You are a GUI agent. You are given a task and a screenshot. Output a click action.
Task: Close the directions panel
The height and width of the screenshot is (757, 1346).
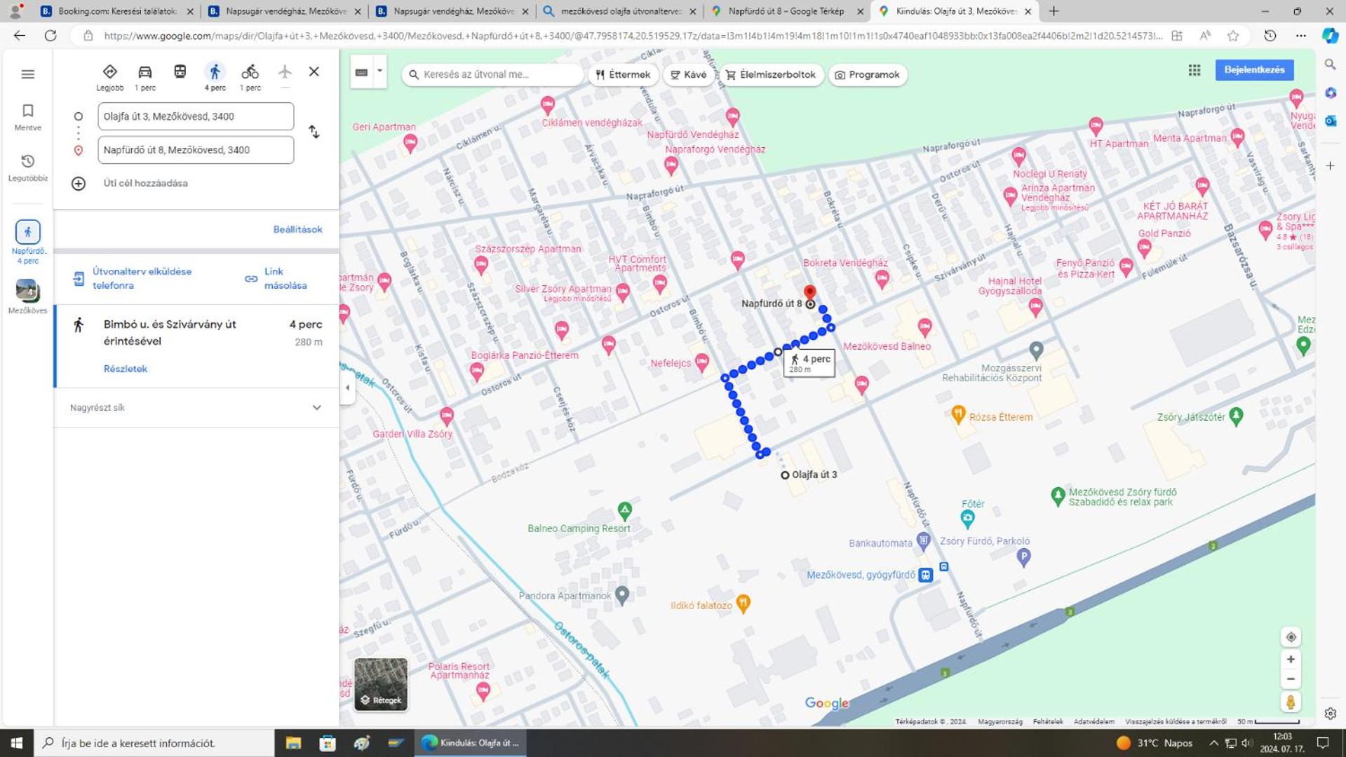(314, 71)
